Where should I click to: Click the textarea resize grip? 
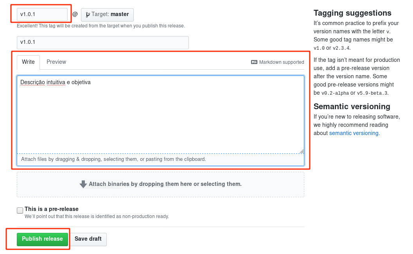[302, 151]
